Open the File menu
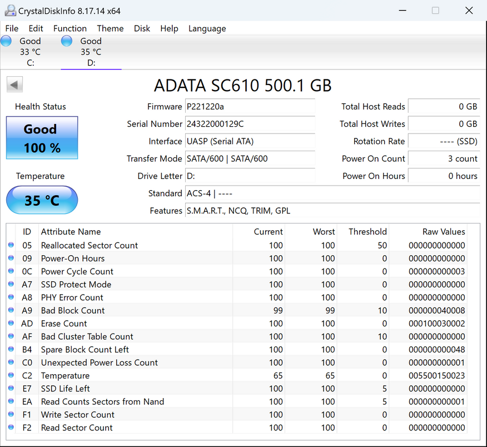487x447 pixels. [x=12, y=28]
